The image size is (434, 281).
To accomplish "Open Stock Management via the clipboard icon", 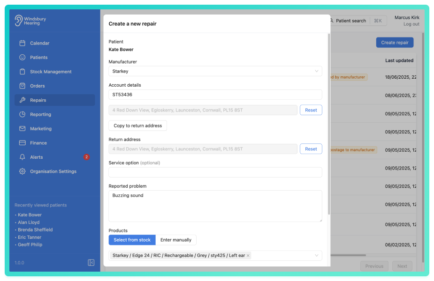I will (23, 72).
